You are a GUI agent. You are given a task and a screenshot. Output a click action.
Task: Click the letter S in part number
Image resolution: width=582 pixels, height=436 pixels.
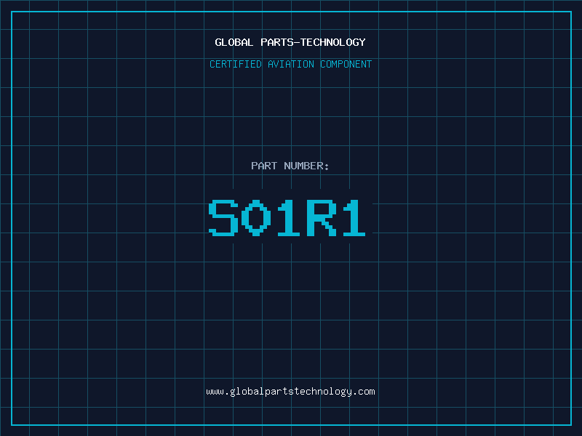[224, 219]
